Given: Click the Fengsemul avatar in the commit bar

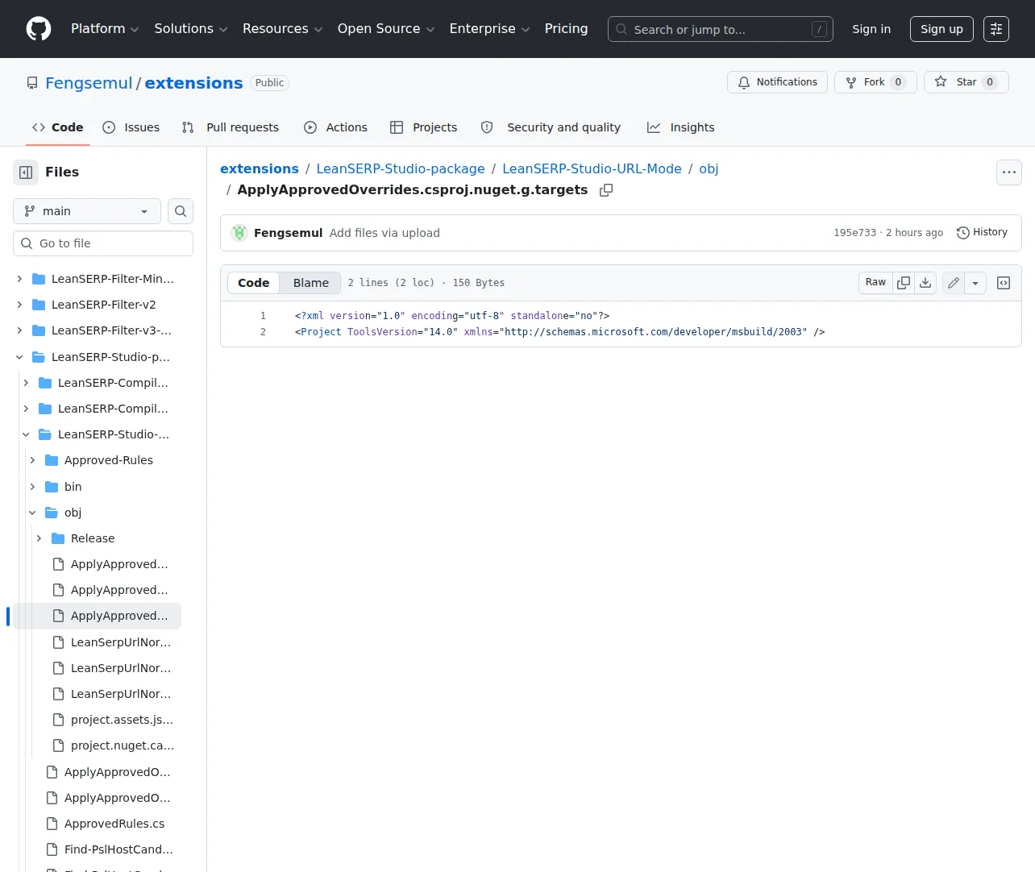Looking at the screenshot, I should (x=239, y=233).
